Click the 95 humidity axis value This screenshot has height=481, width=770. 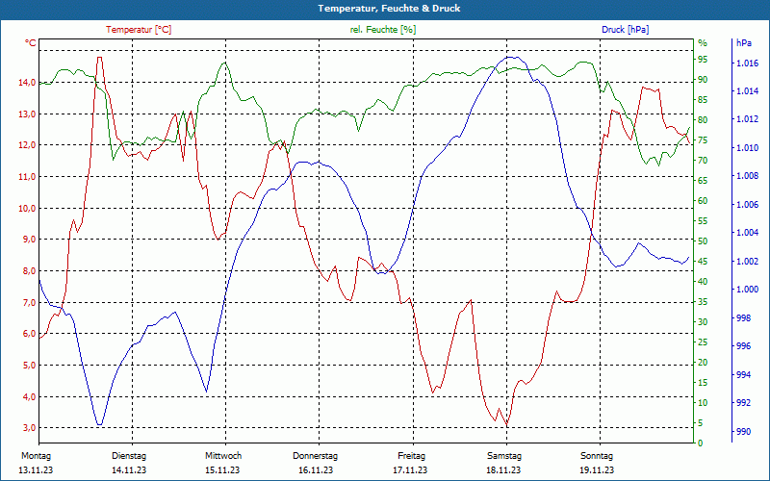pos(703,60)
